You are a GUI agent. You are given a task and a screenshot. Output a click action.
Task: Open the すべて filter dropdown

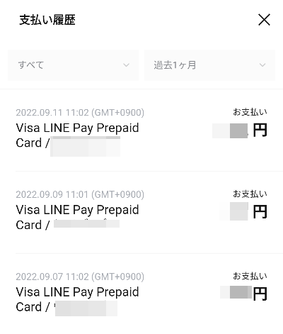73,65
